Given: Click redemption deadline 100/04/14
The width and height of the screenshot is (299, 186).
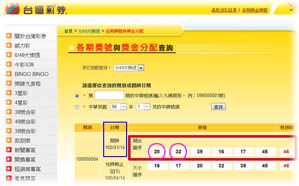Looking at the screenshot, I should [x=115, y=178].
